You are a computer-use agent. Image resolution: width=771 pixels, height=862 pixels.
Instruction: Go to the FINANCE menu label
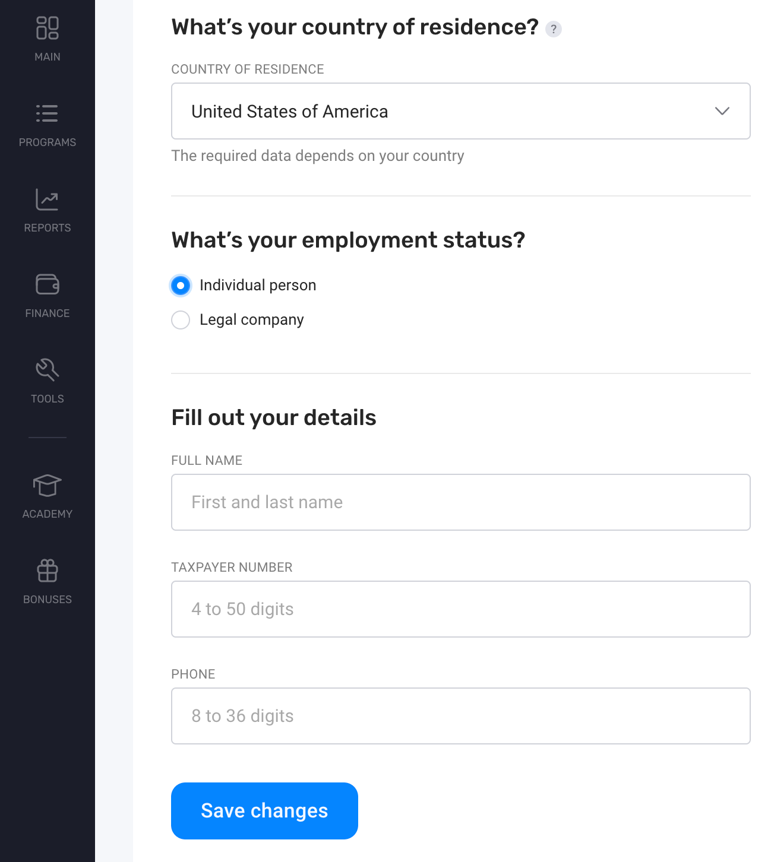coord(48,313)
